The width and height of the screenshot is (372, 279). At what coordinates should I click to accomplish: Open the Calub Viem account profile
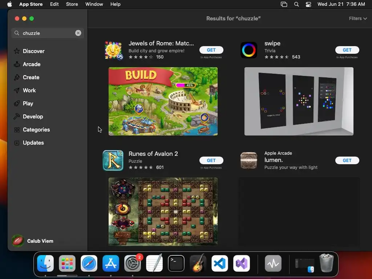[33, 241]
